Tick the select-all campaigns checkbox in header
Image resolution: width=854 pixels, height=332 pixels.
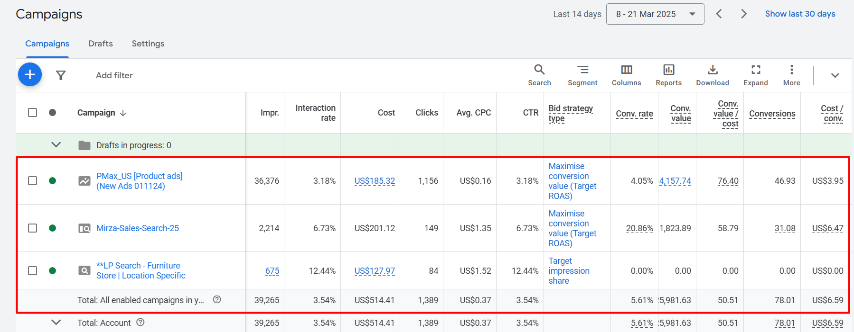32,113
